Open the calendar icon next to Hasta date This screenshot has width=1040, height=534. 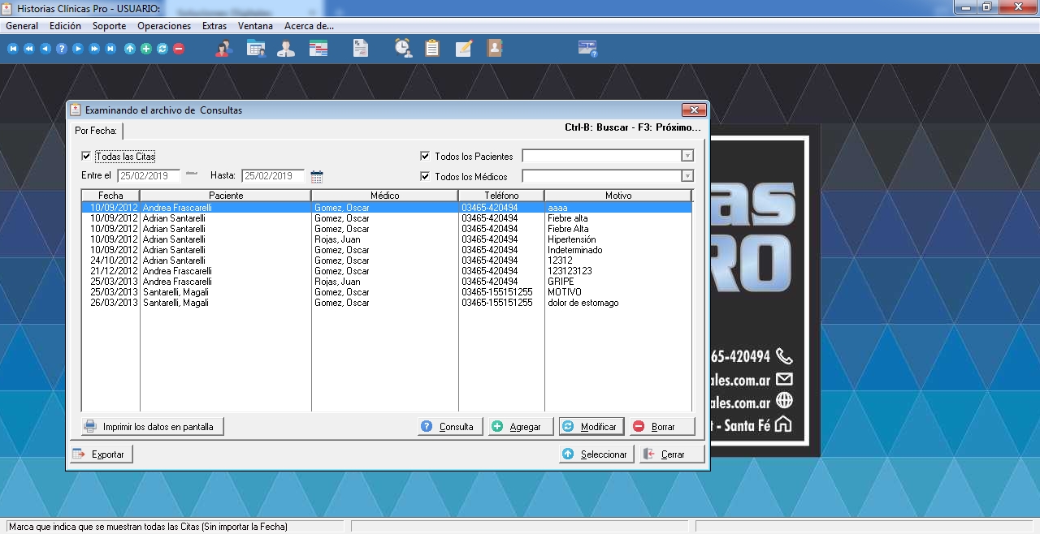317,176
